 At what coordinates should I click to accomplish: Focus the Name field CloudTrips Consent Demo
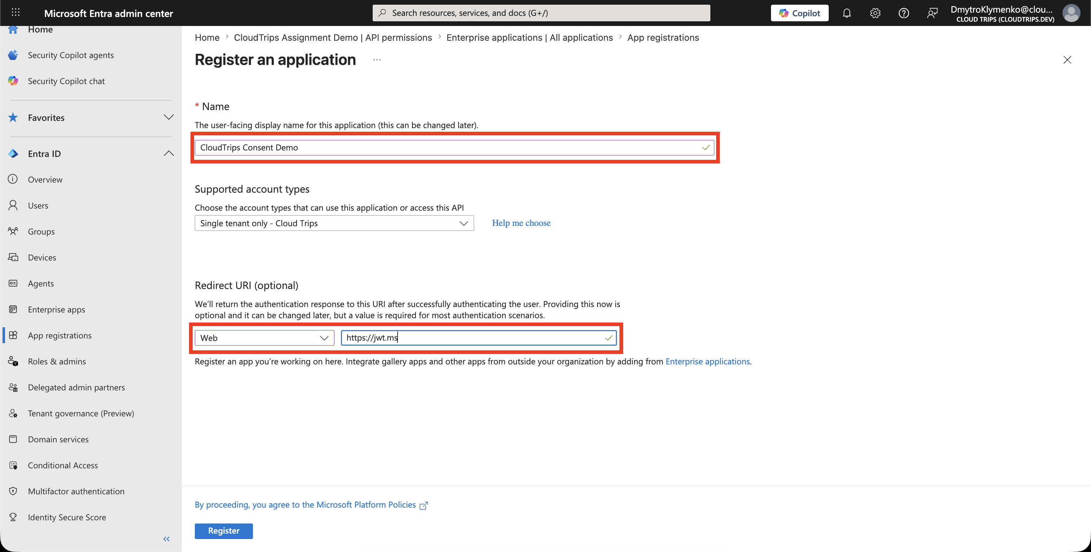pyautogui.click(x=455, y=148)
